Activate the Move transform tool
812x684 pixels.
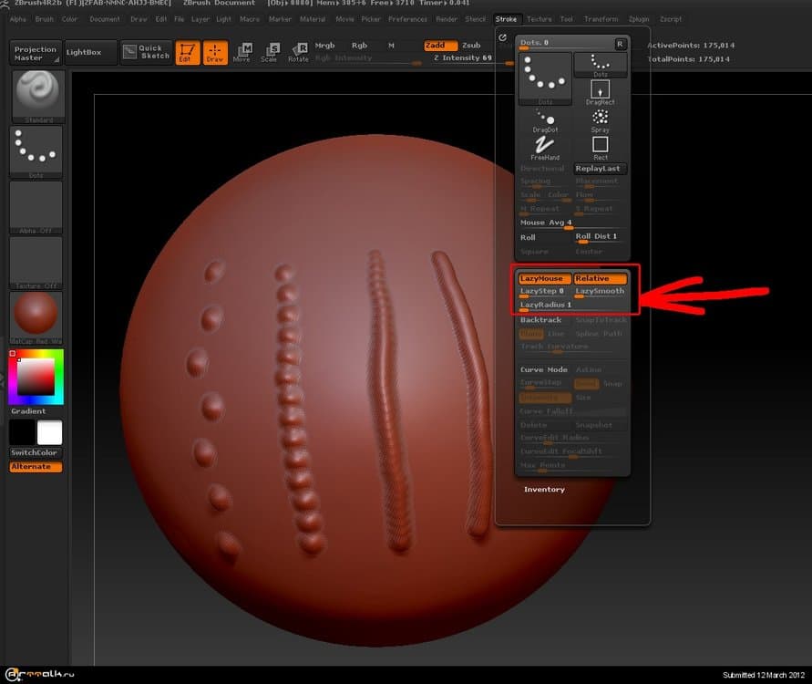click(x=242, y=53)
